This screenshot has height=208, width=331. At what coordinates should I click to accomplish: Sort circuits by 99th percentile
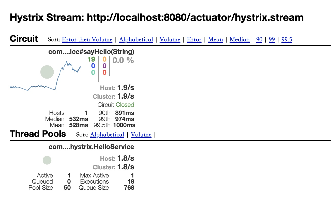point(272,39)
